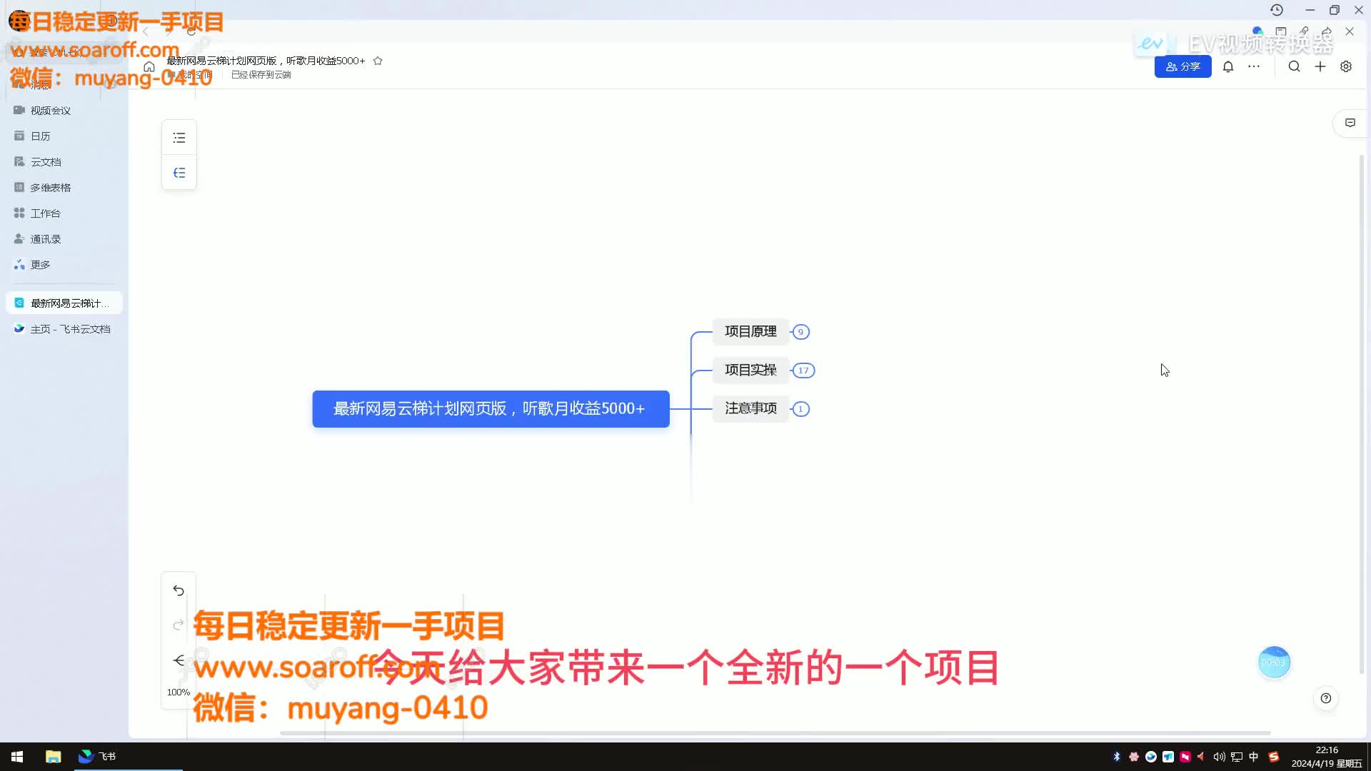Viewport: 1371px width, 771px height.
Task: Open help via the question mark icon
Action: click(1326, 698)
